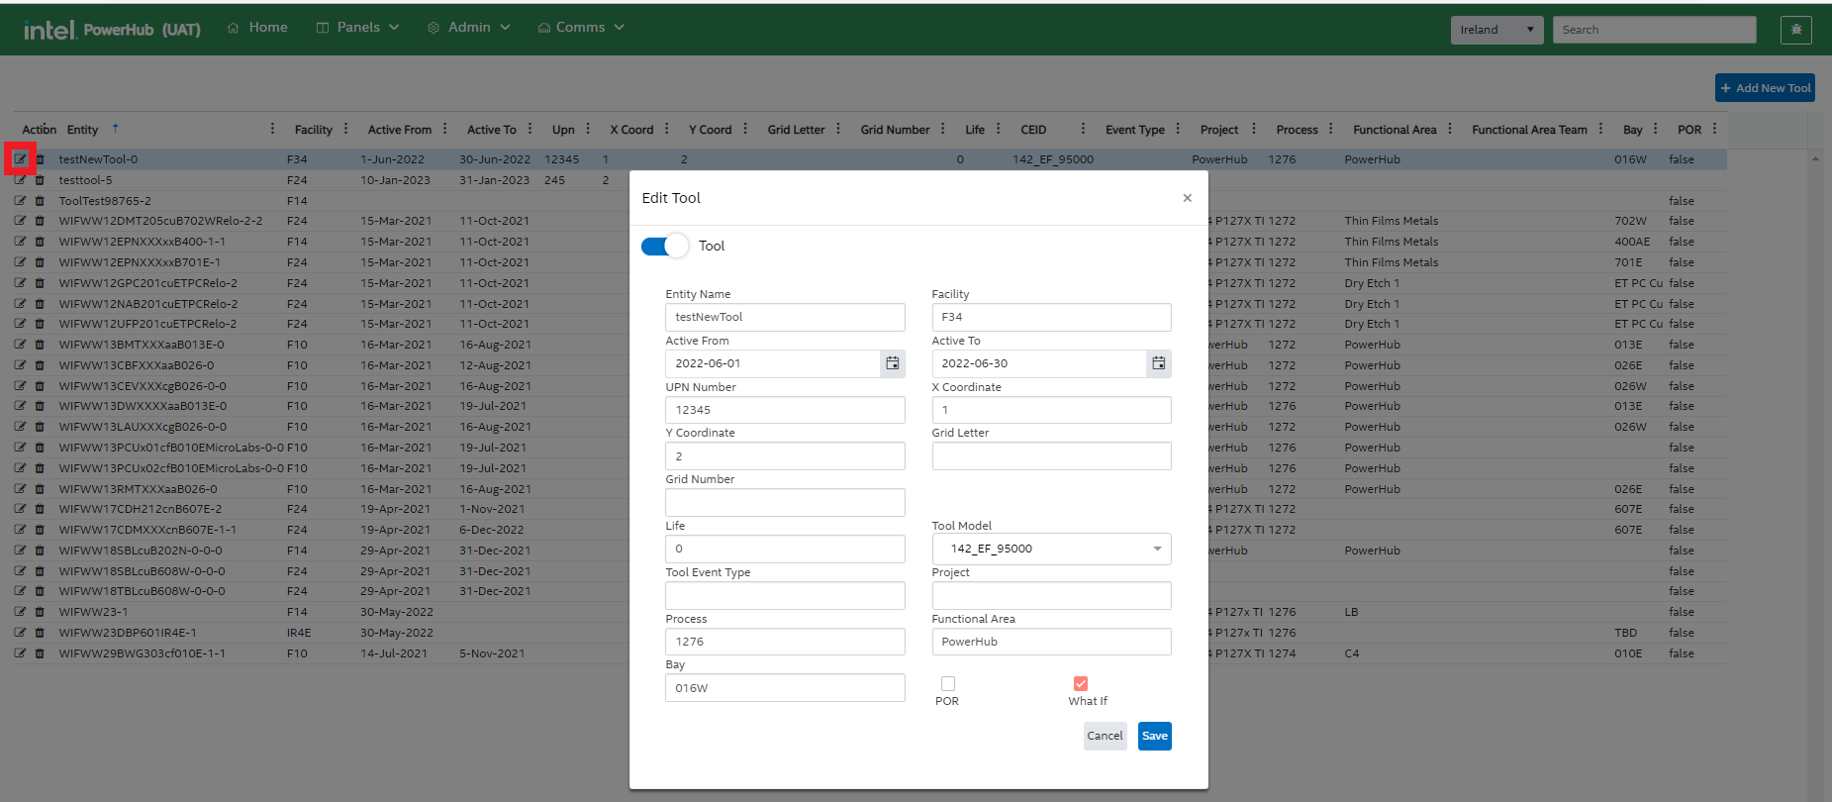The width and height of the screenshot is (1832, 802).
Task: Click edit icon for WIFWW23-1 row
Action: (x=20, y=612)
